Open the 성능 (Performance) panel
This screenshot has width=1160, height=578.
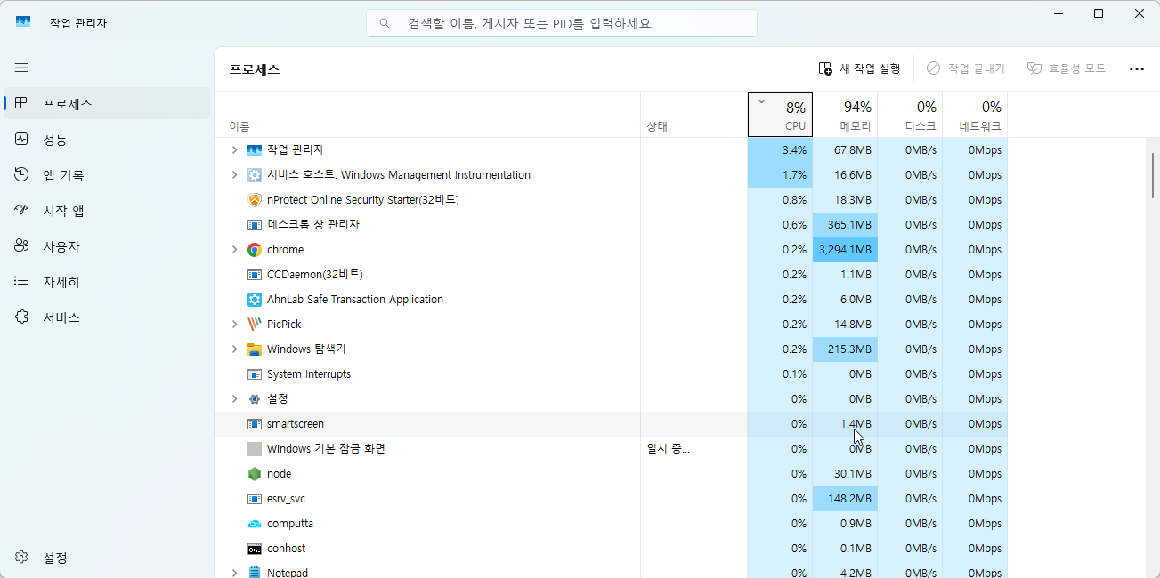tap(53, 139)
